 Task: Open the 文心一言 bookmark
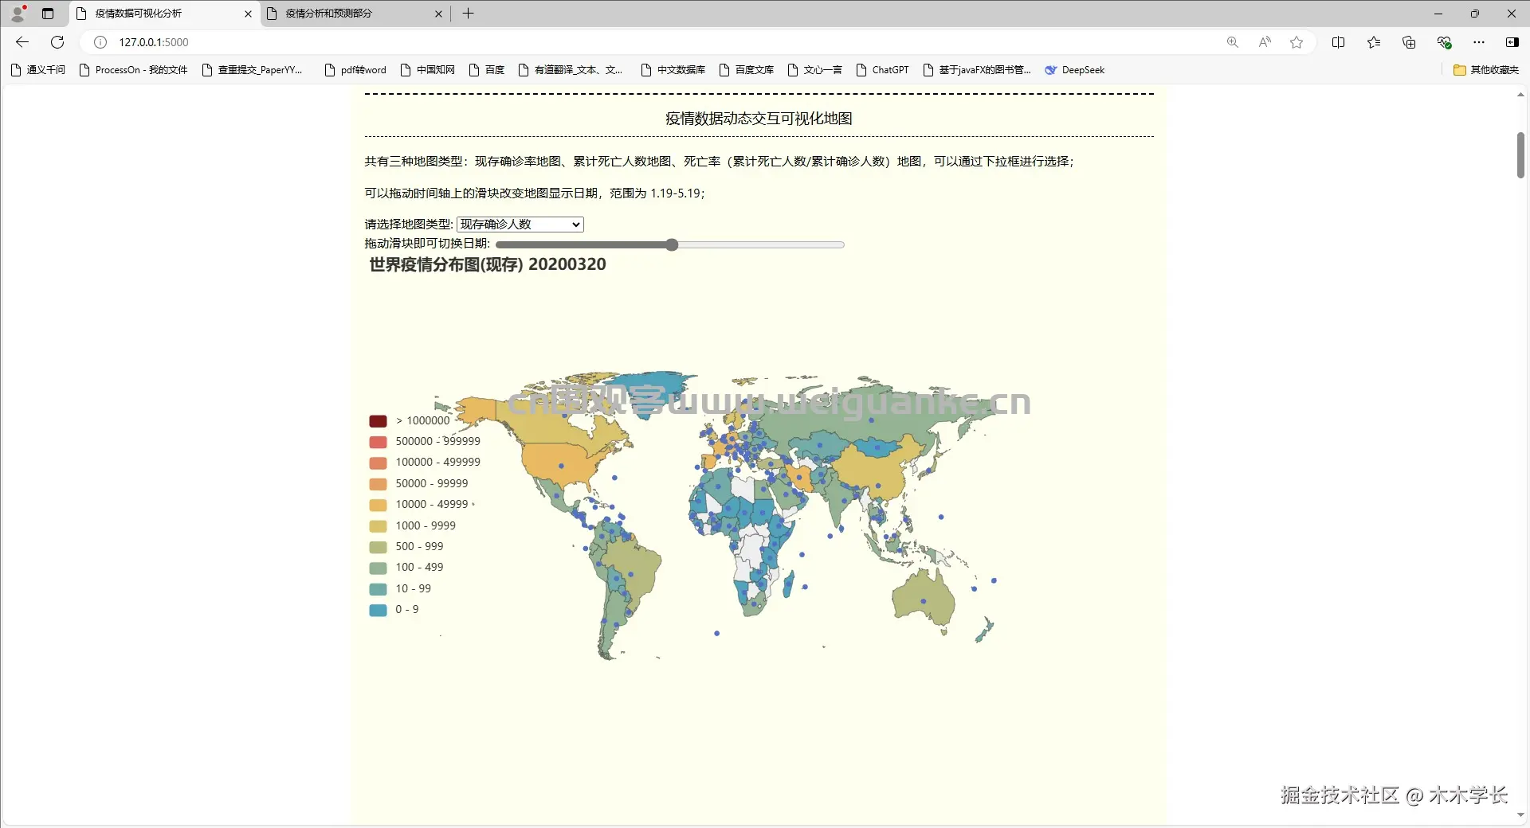[x=815, y=70]
